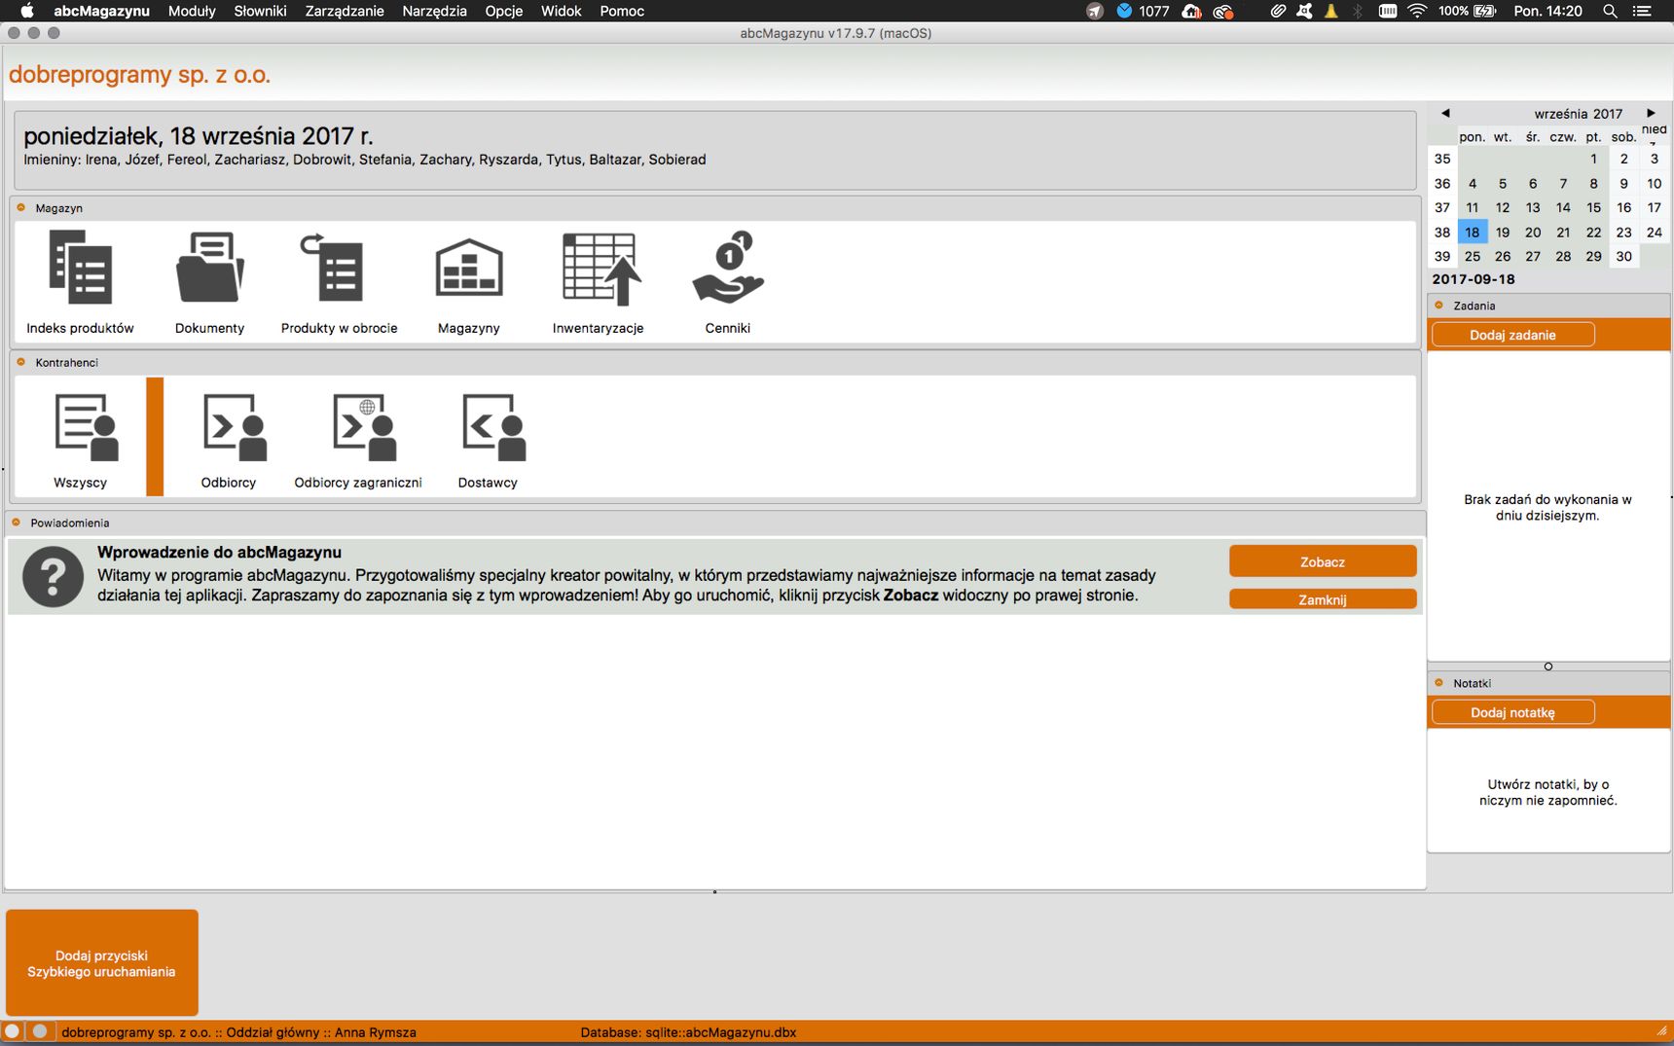Viewport: 1674px width, 1046px height.
Task: Click the battery status icon
Action: (1485, 11)
